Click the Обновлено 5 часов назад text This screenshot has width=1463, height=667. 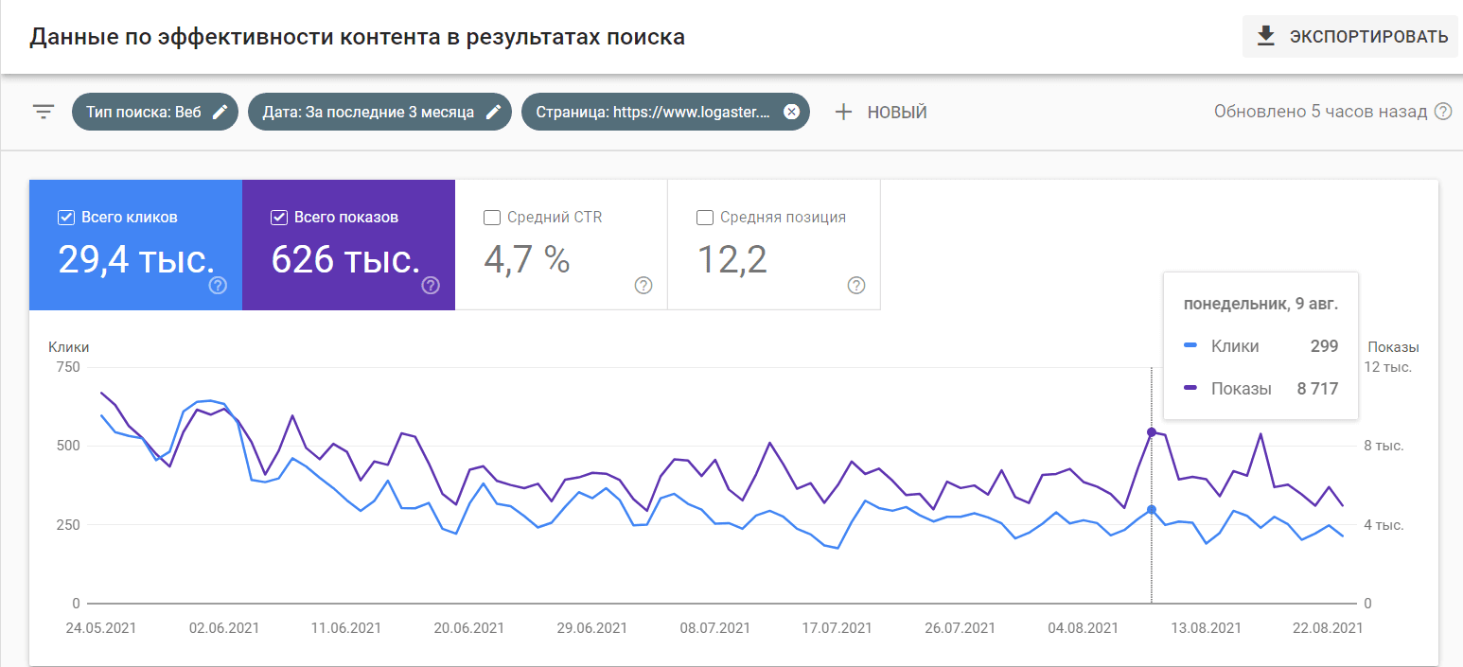tap(1320, 112)
